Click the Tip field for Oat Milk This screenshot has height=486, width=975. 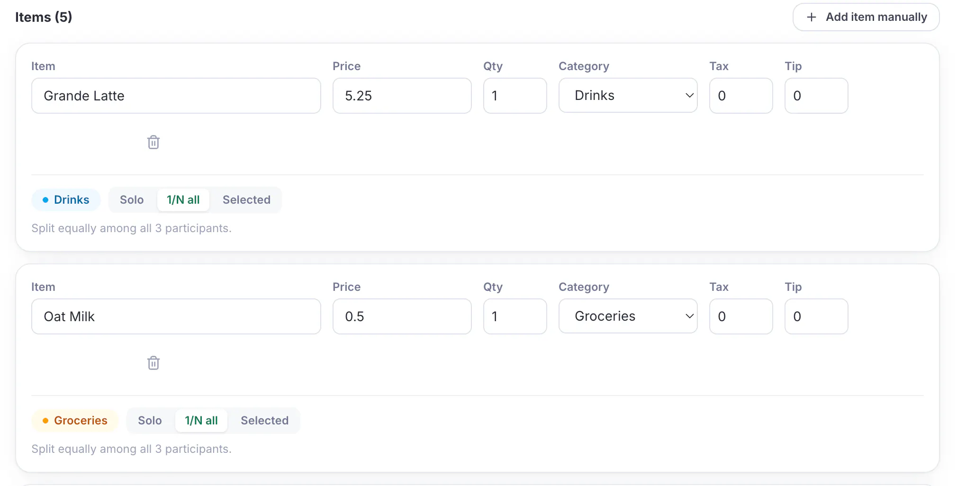[816, 316]
